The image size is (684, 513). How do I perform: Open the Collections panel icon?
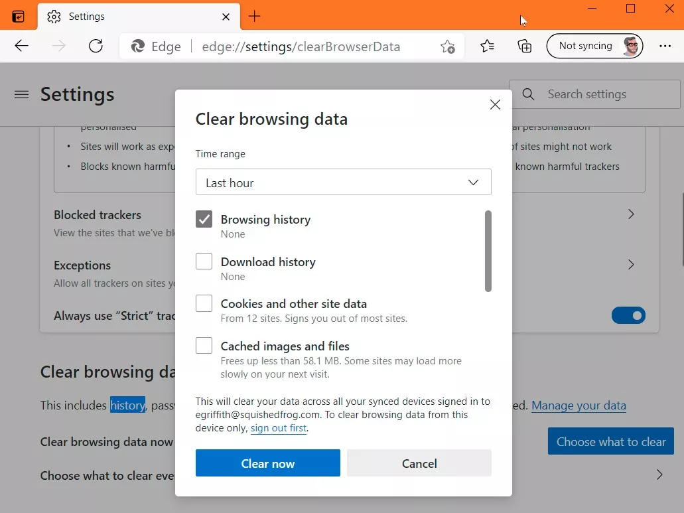point(524,46)
